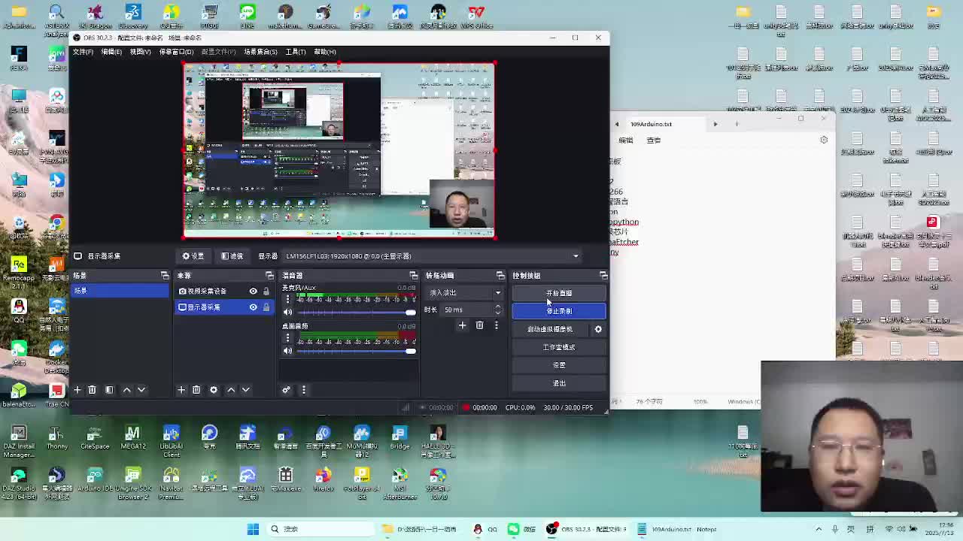
Task: Open the Mic/Aux channel three-dot options
Action: click(x=287, y=299)
